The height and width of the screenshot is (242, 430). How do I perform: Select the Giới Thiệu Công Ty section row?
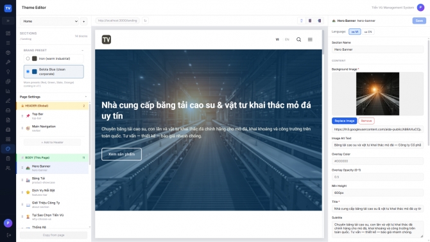coord(53,204)
